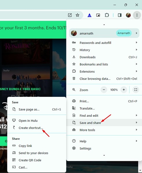The height and width of the screenshot is (173, 142).
Task: Click the side panel toggle icon
Action: click(x=120, y=15)
